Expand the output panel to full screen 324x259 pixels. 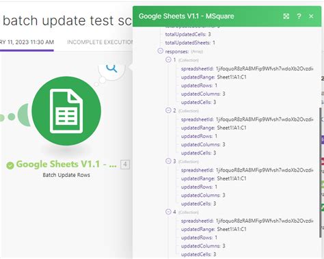coord(286,16)
